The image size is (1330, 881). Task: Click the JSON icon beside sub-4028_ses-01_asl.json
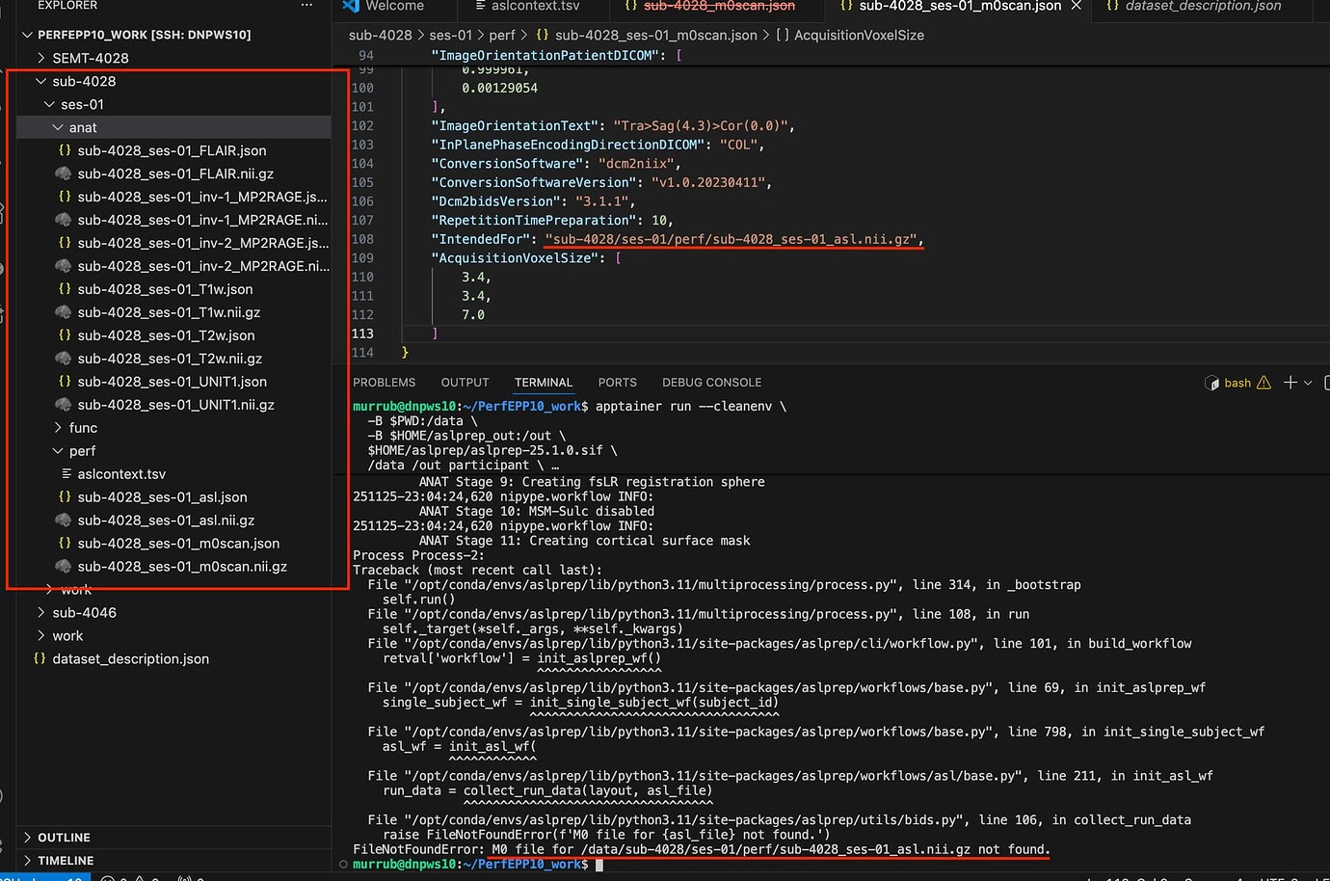[64, 496]
